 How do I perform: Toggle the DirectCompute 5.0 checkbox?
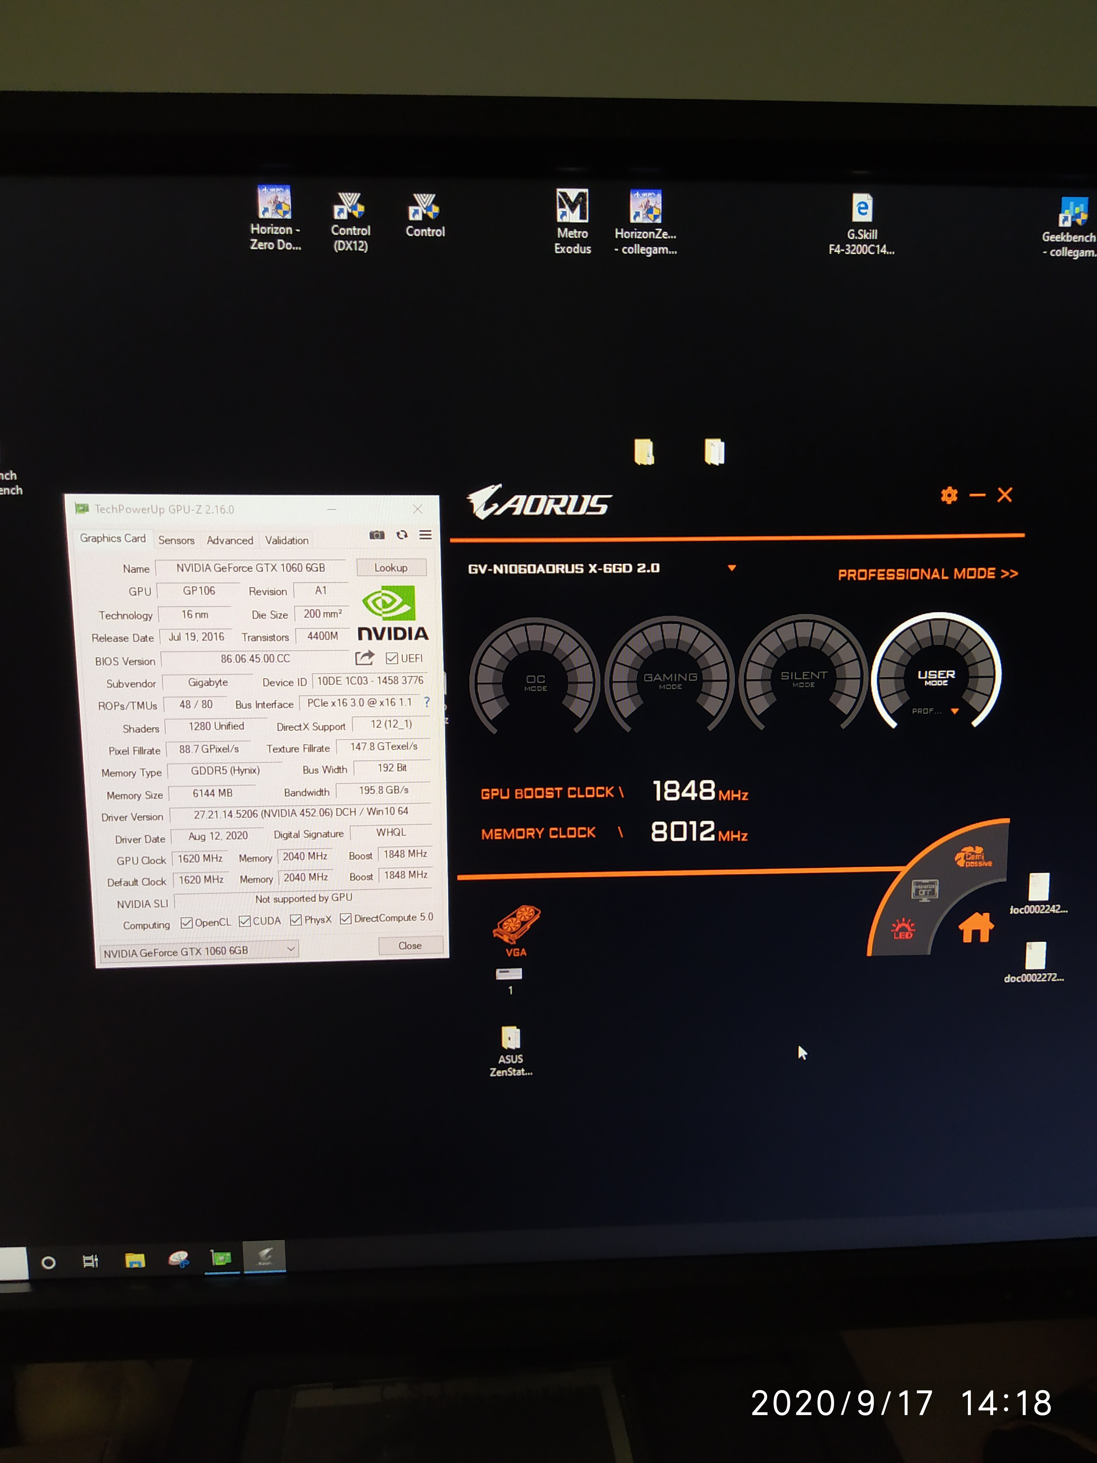346,919
